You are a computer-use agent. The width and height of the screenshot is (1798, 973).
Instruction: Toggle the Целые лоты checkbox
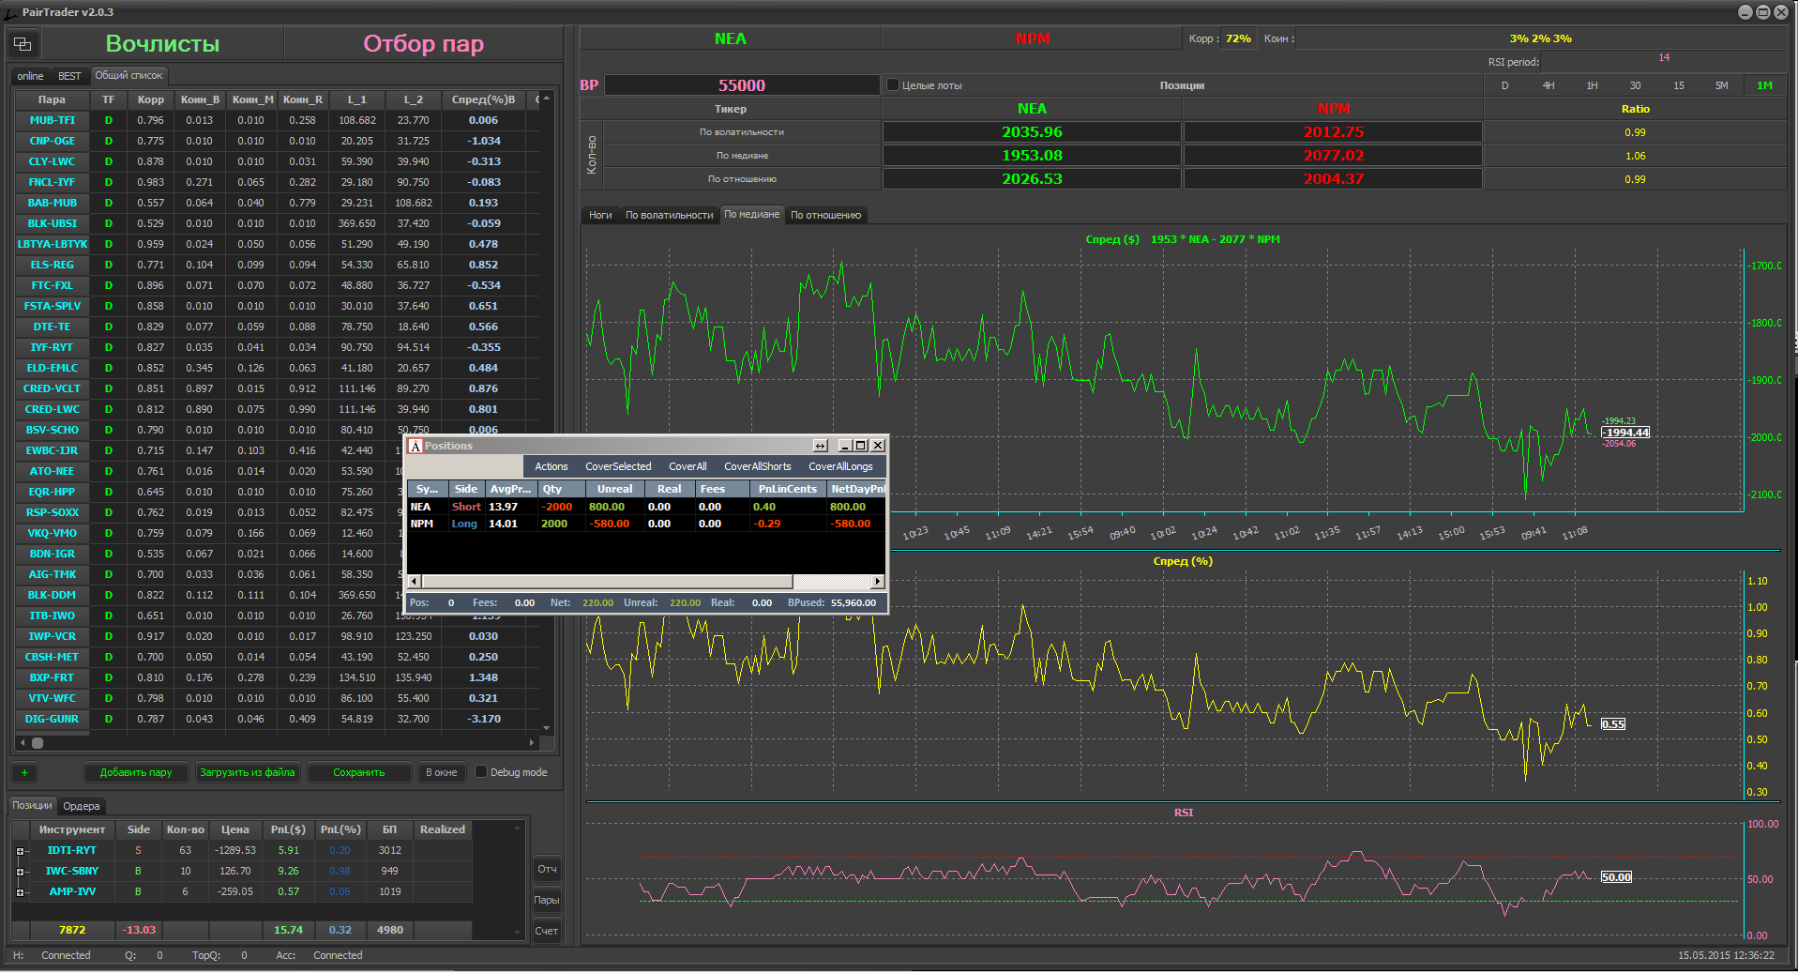pos(893,84)
